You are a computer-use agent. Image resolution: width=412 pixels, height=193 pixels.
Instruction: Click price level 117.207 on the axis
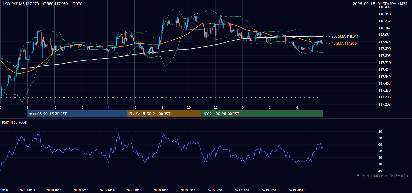tap(384, 104)
